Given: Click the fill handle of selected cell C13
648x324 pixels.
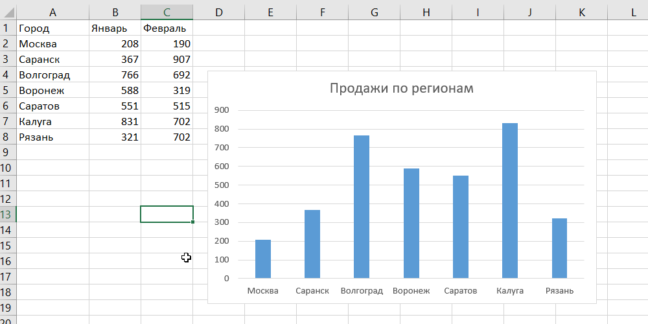Looking at the screenshot, I should click(x=193, y=222).
